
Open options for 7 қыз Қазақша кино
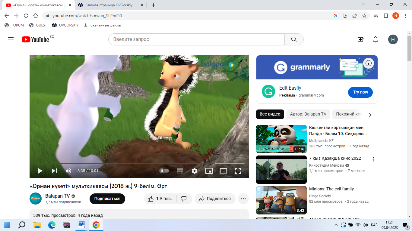click(374, 159)
